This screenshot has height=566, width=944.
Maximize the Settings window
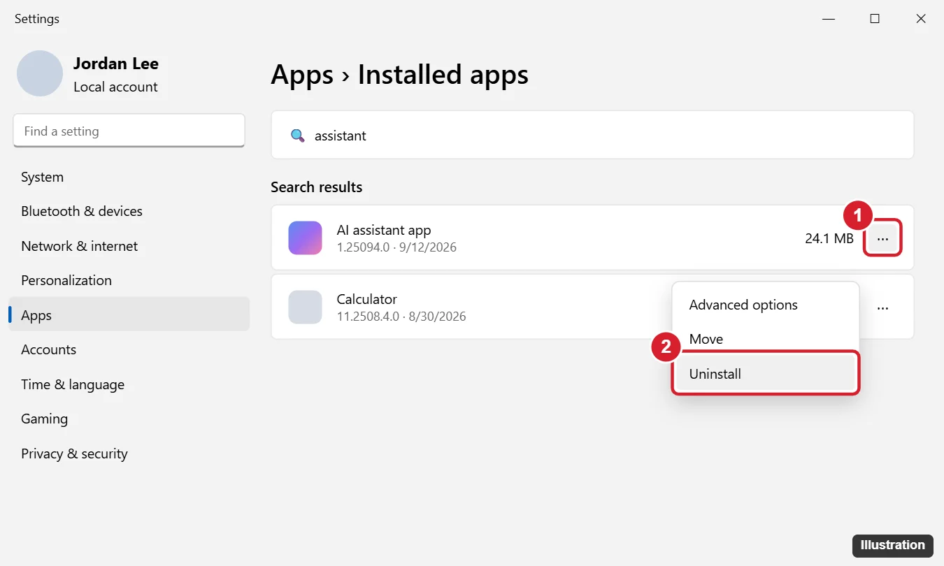point(875,19)
